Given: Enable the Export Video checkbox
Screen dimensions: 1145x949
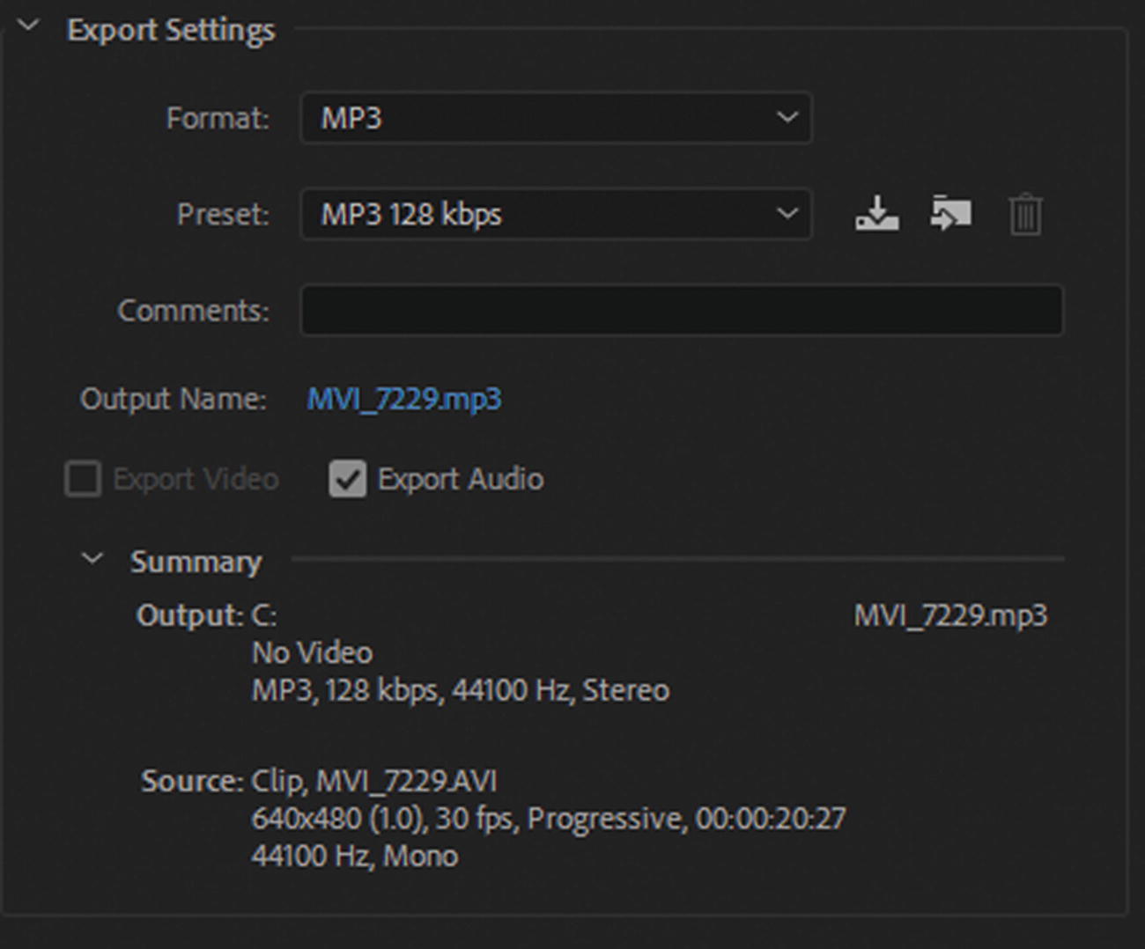Looking at the screenshot, I should (x=83, y=480).
